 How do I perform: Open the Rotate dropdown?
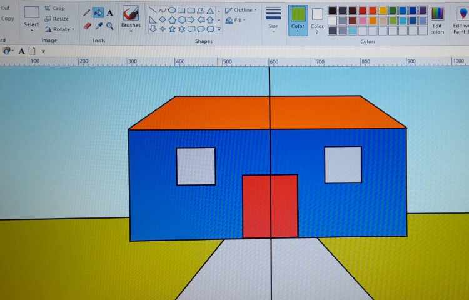[59, 29]
